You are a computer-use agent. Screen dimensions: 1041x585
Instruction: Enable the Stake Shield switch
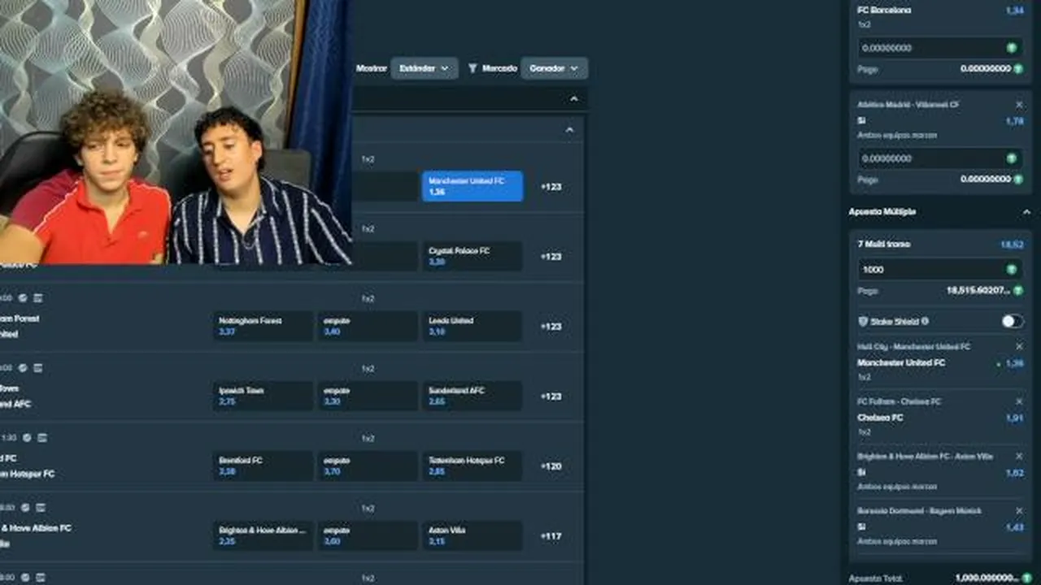pyautogui.click(x=1012, y=322)
